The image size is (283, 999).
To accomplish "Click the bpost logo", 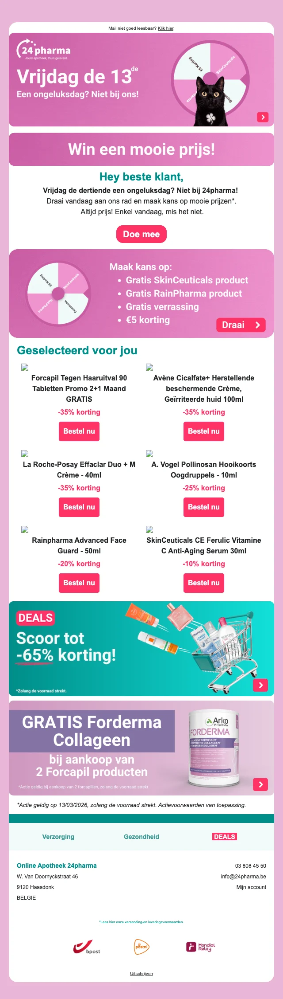I will 87,947.
